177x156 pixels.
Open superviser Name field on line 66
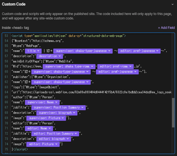pyautogui.click(x=42, y=102)
